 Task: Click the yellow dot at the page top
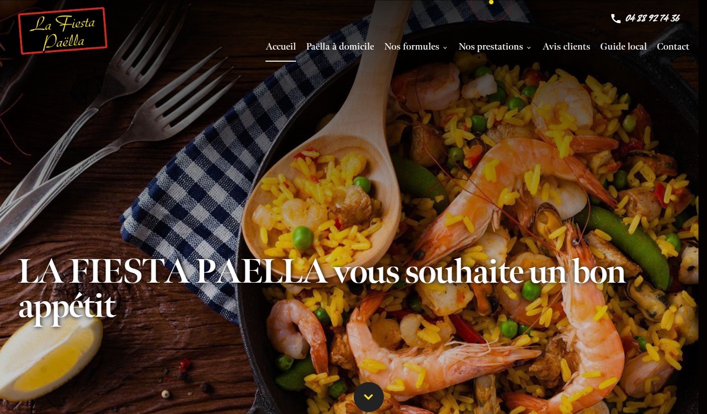[491, 2]
